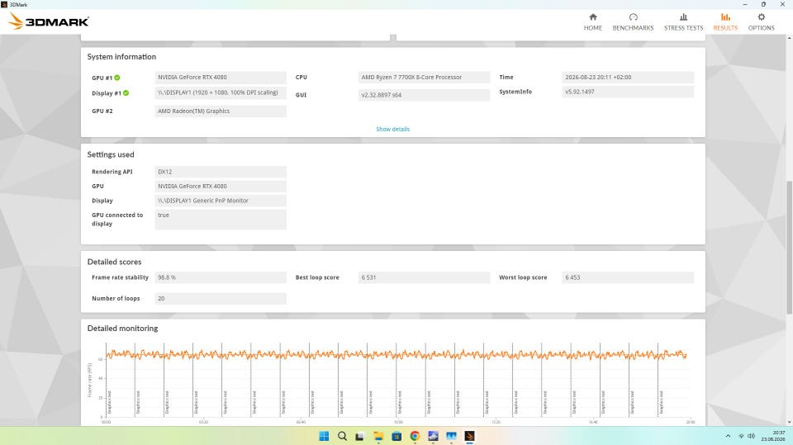Click the 3DMark logo in the header

pyautogui.click(x=49, y=21)
